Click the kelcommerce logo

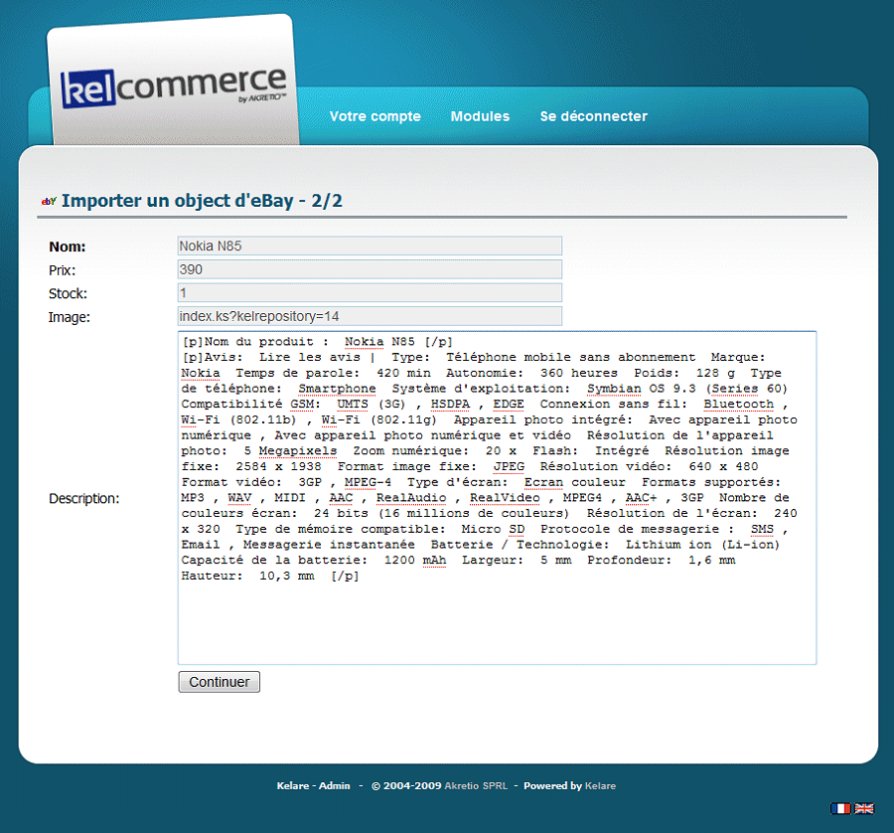(173, 87)
